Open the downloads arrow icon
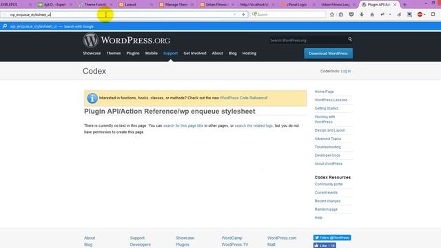The image size is (441, 248). click(362, 14)
